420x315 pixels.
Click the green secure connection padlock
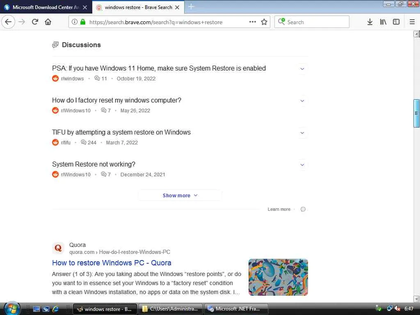tap(83, 22)
